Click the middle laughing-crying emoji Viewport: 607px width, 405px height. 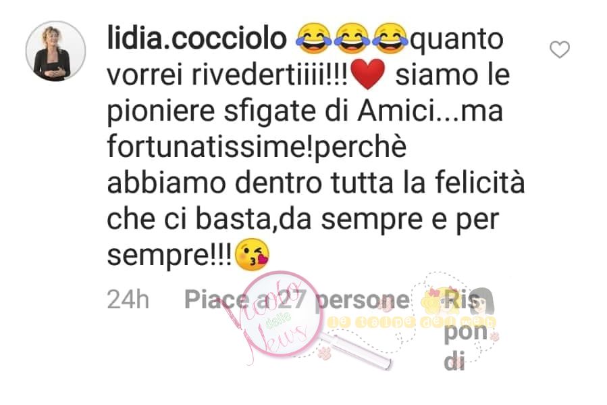tap(352, 39)
